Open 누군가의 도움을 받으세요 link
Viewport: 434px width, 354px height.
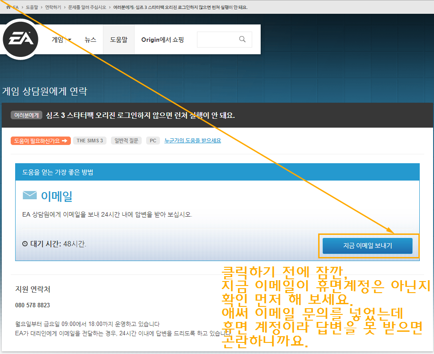pos(192,141)
